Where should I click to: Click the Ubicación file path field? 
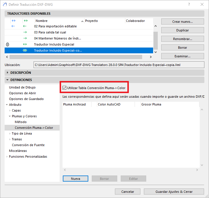(x=119, y=65)
